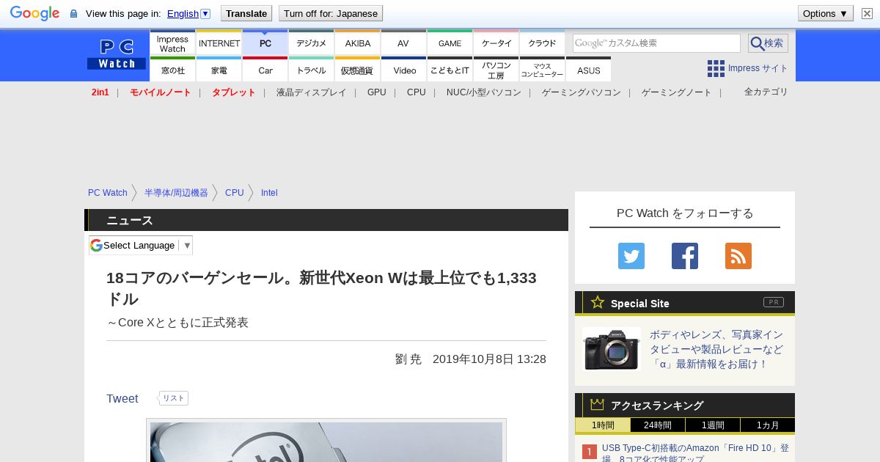Click the Special Site star icon
The height and width of the screenshot is (462, 880).
598,302
